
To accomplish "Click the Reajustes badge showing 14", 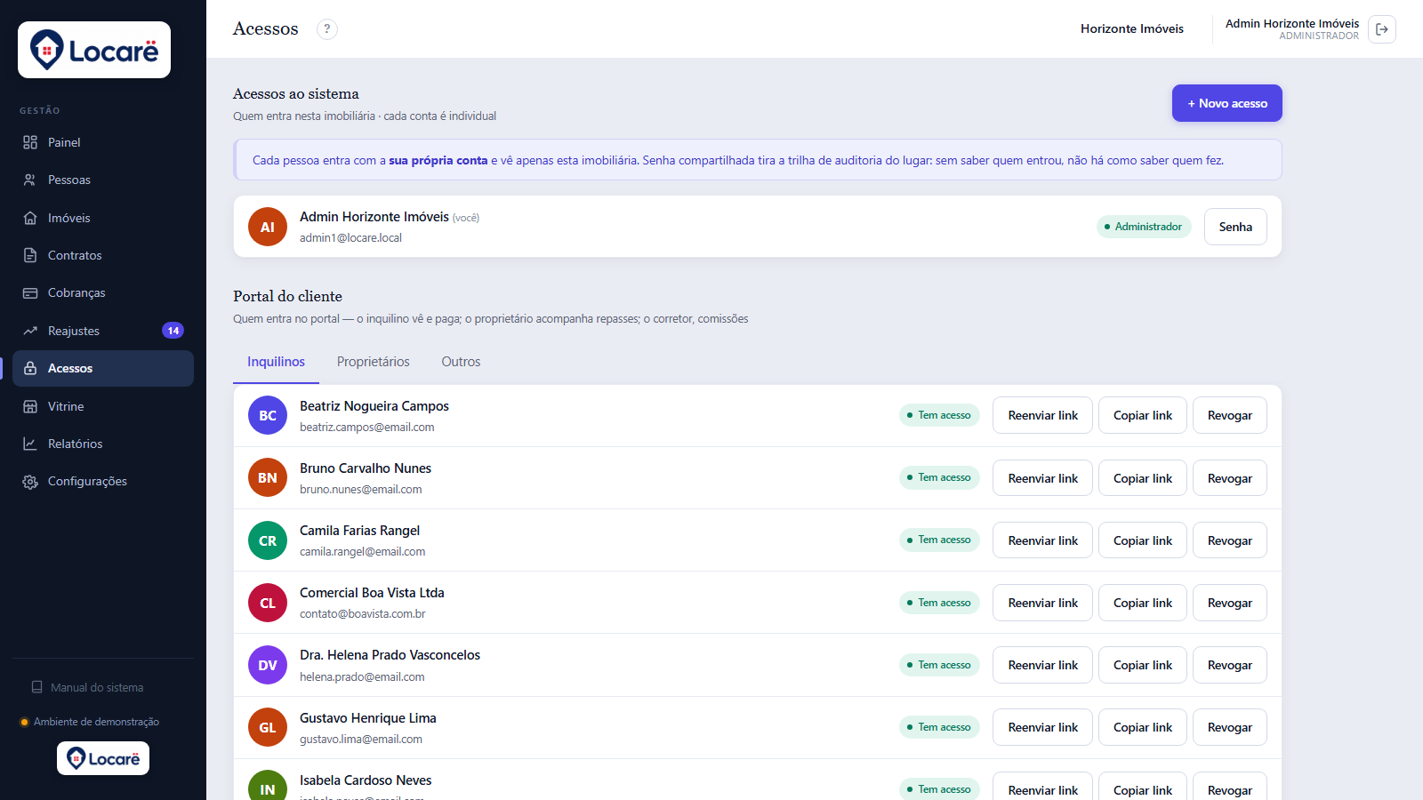I will pyautogui.click(x=173, y=331).
